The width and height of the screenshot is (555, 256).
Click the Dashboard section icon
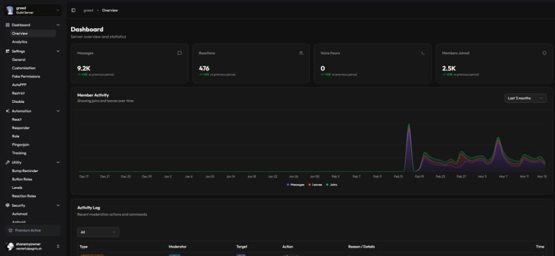pos(8,25)
